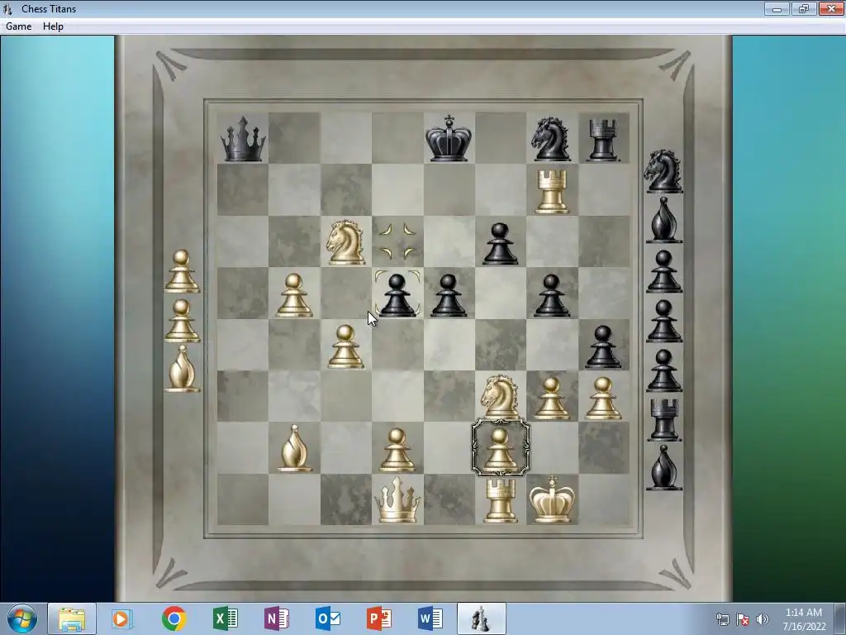846x635 pixels.
Task: Click the Chess Titans taskbar button
Action: [482, 618]
